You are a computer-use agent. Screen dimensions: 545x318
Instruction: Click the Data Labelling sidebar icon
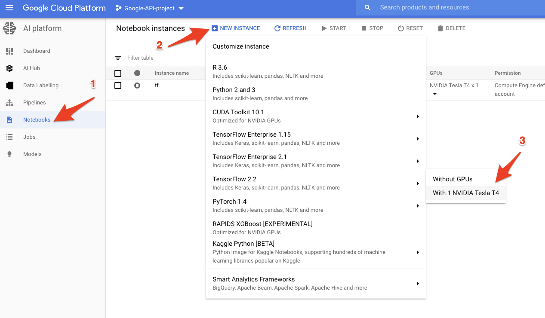9,86
